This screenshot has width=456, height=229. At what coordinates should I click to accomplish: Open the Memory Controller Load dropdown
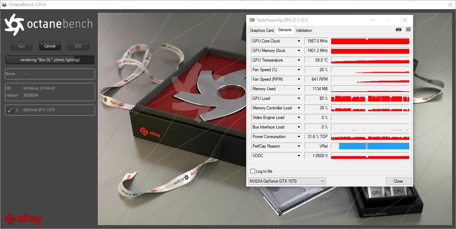tap(299, 108)
